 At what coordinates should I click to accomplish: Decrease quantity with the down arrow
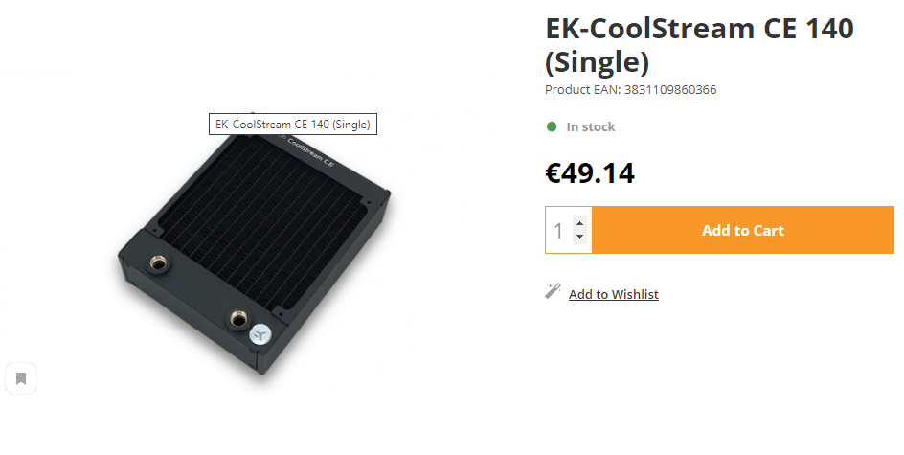[x=579, y=238]
